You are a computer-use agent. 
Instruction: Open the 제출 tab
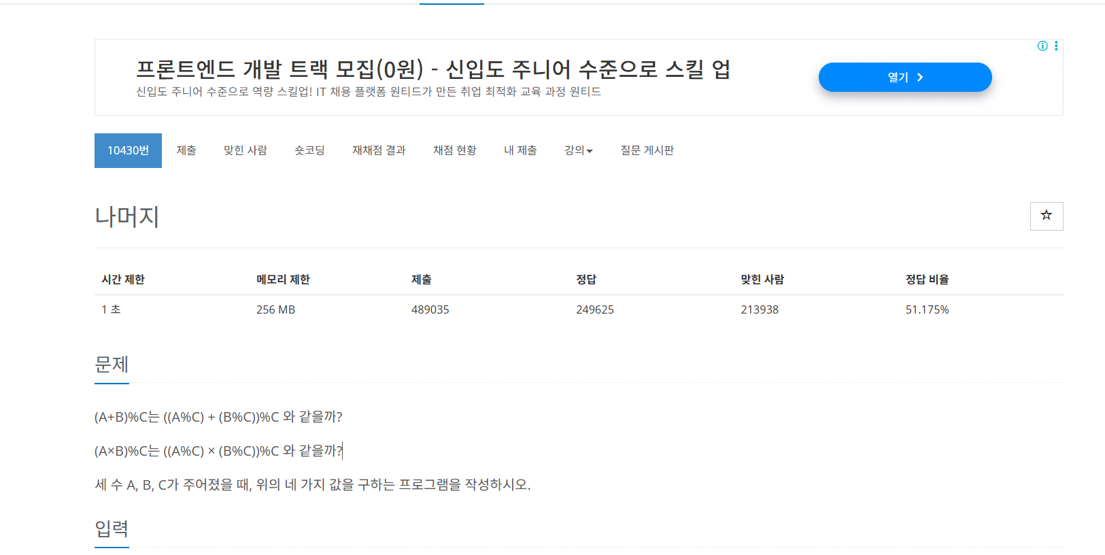[186, 150]
